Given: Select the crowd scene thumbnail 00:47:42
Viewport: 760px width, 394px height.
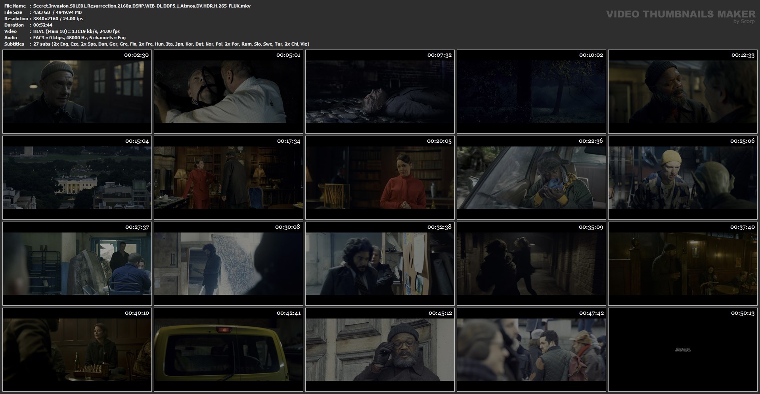Looking at the screenshot, I should [x=531, y=350].
